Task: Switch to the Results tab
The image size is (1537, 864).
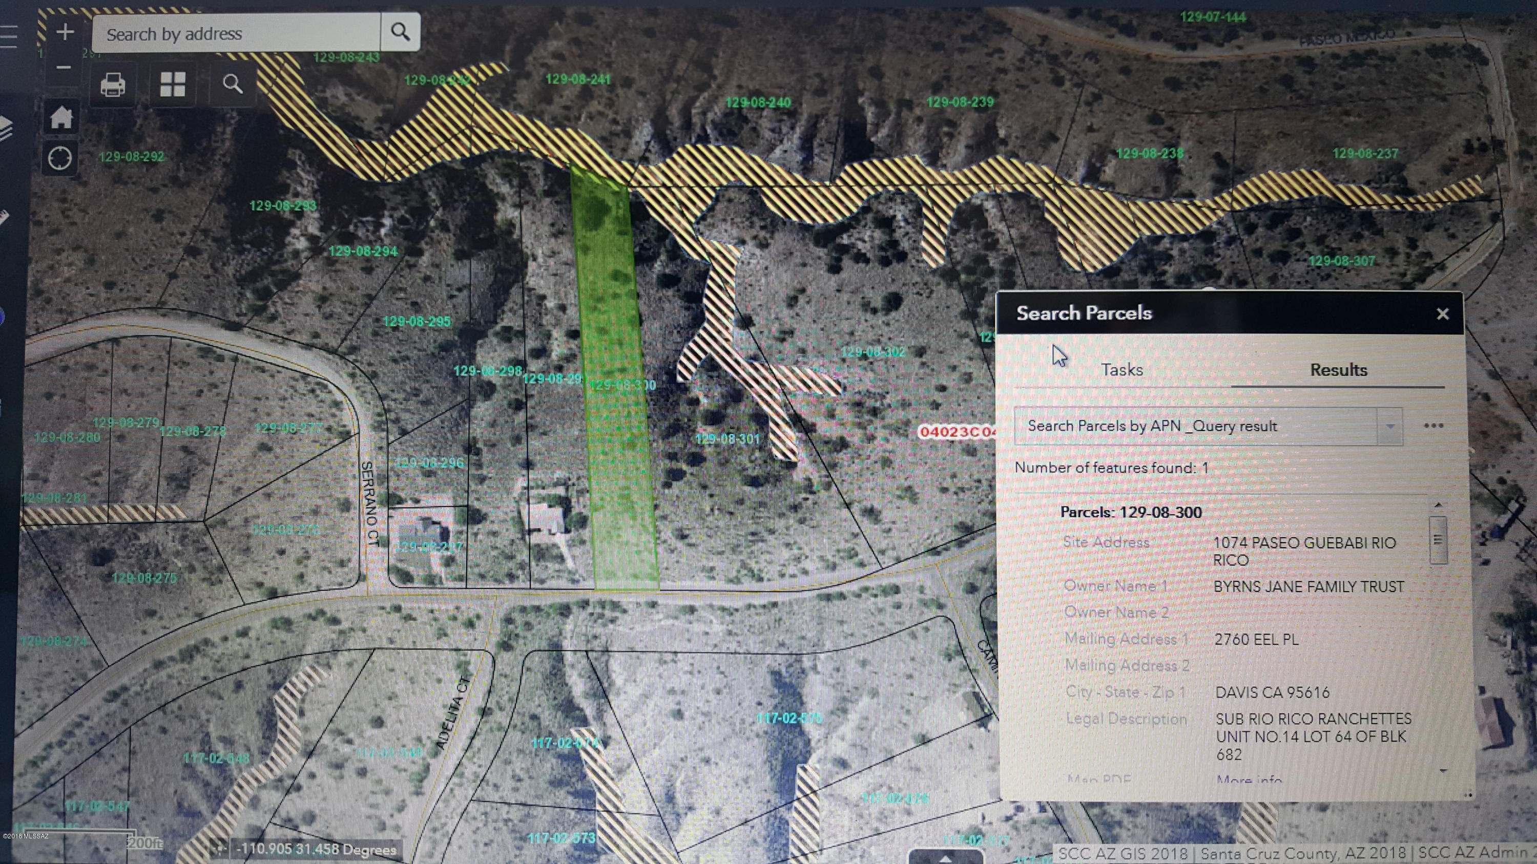Action: pyautogui.click(x=1338, y=370)
